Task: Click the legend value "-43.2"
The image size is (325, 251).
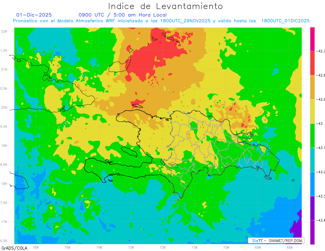Action: [321, 172]
